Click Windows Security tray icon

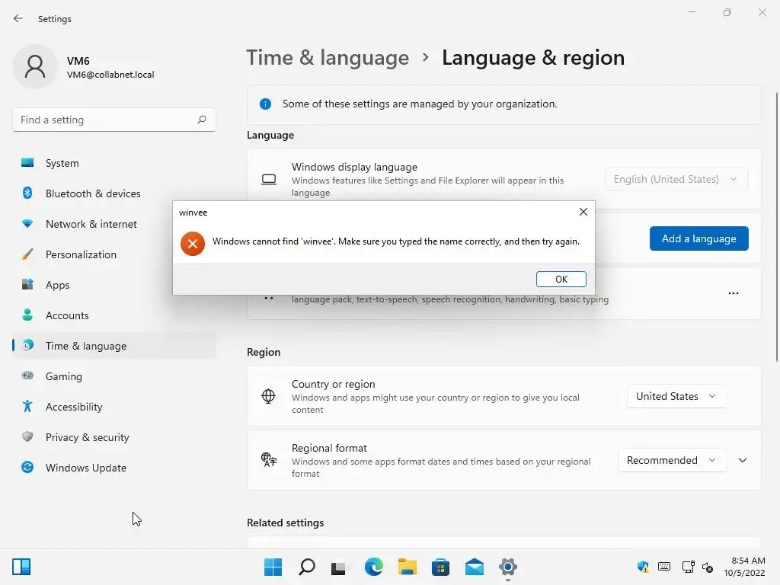coord(643,567)
